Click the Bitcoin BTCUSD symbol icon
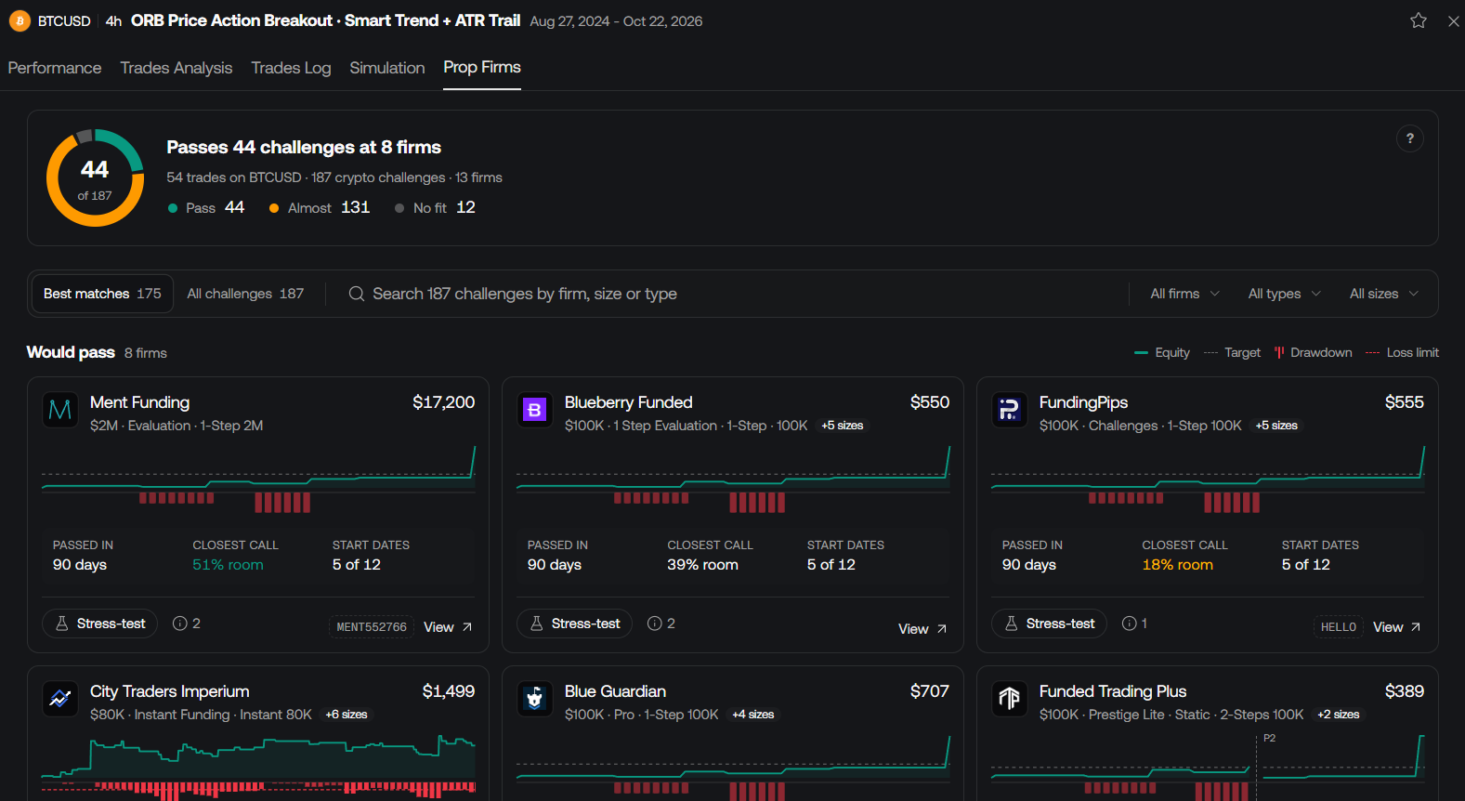 20,20
